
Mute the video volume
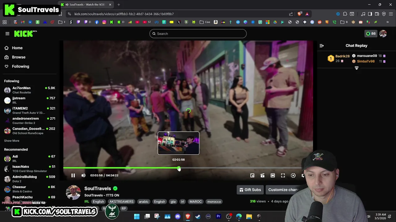pos(83,175)
